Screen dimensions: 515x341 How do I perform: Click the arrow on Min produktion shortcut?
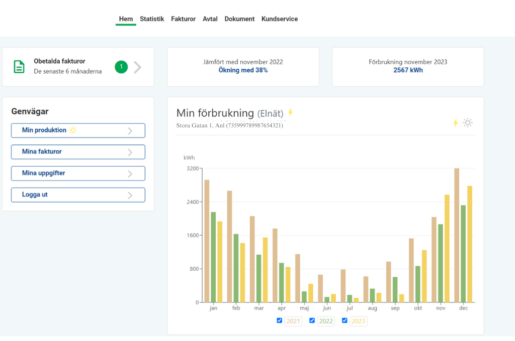130,131
